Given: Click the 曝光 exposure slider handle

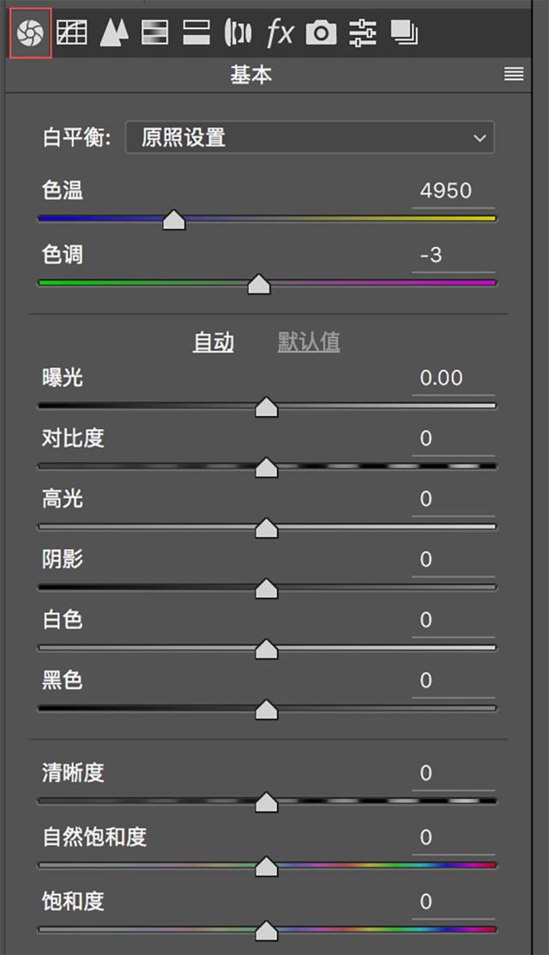Looking at the screenshot, I should [x=264, y=406].
